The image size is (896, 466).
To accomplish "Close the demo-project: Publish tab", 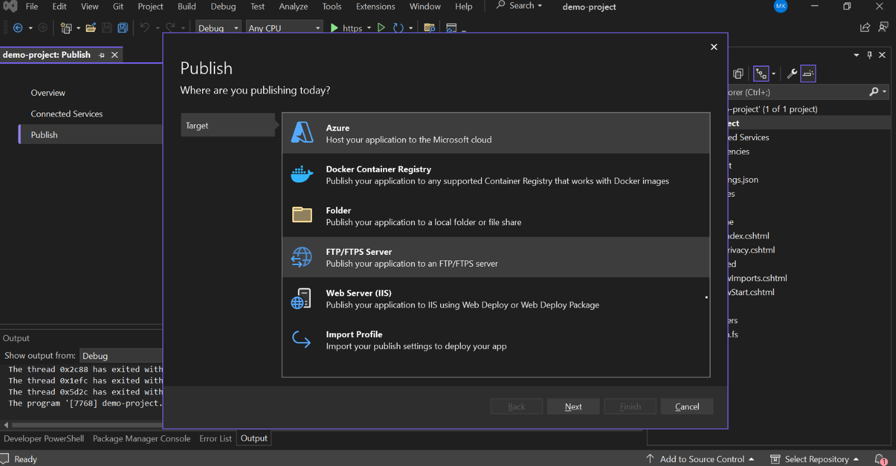I will 115,55.
